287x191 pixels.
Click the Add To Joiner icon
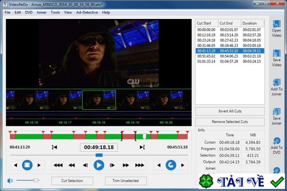pos(277,83)
